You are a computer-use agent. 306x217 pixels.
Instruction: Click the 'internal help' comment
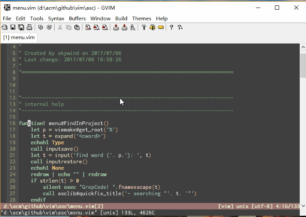(x=44, y=104)
